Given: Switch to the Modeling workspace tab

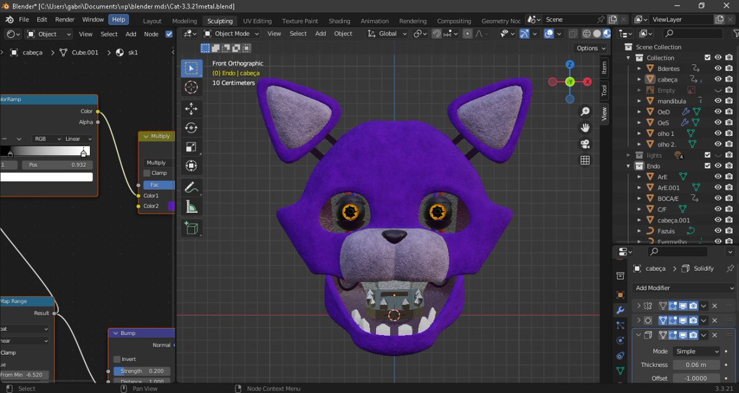Looking at the screenshot, I should tap(184, 21).
